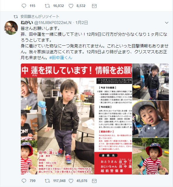Open the large missing-child poster image
Viewport: 173px width, 187px height.
tap(76, 119)
